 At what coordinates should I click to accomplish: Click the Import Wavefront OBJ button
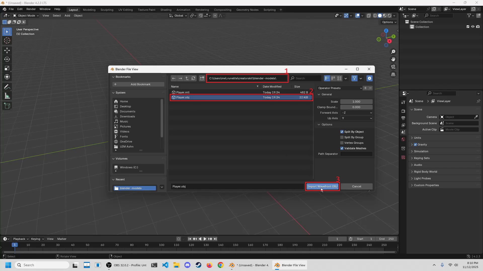(322, 186)
